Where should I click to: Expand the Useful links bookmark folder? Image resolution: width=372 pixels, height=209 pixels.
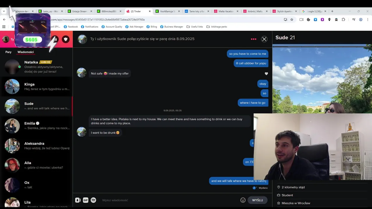click(195, 27)
